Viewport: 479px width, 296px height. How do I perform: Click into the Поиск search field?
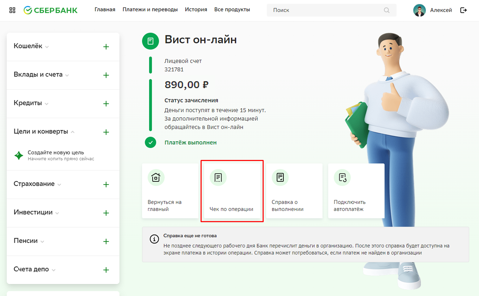(332, 10)
